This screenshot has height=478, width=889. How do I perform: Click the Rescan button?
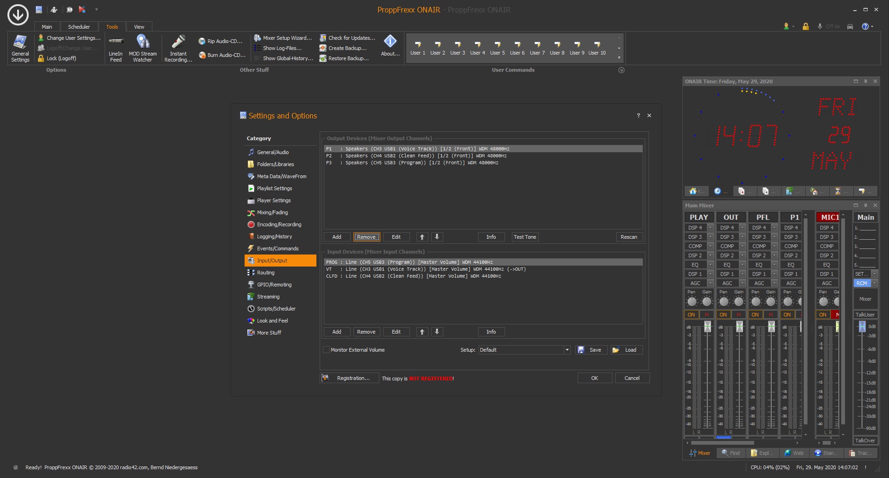click(629, 237)
